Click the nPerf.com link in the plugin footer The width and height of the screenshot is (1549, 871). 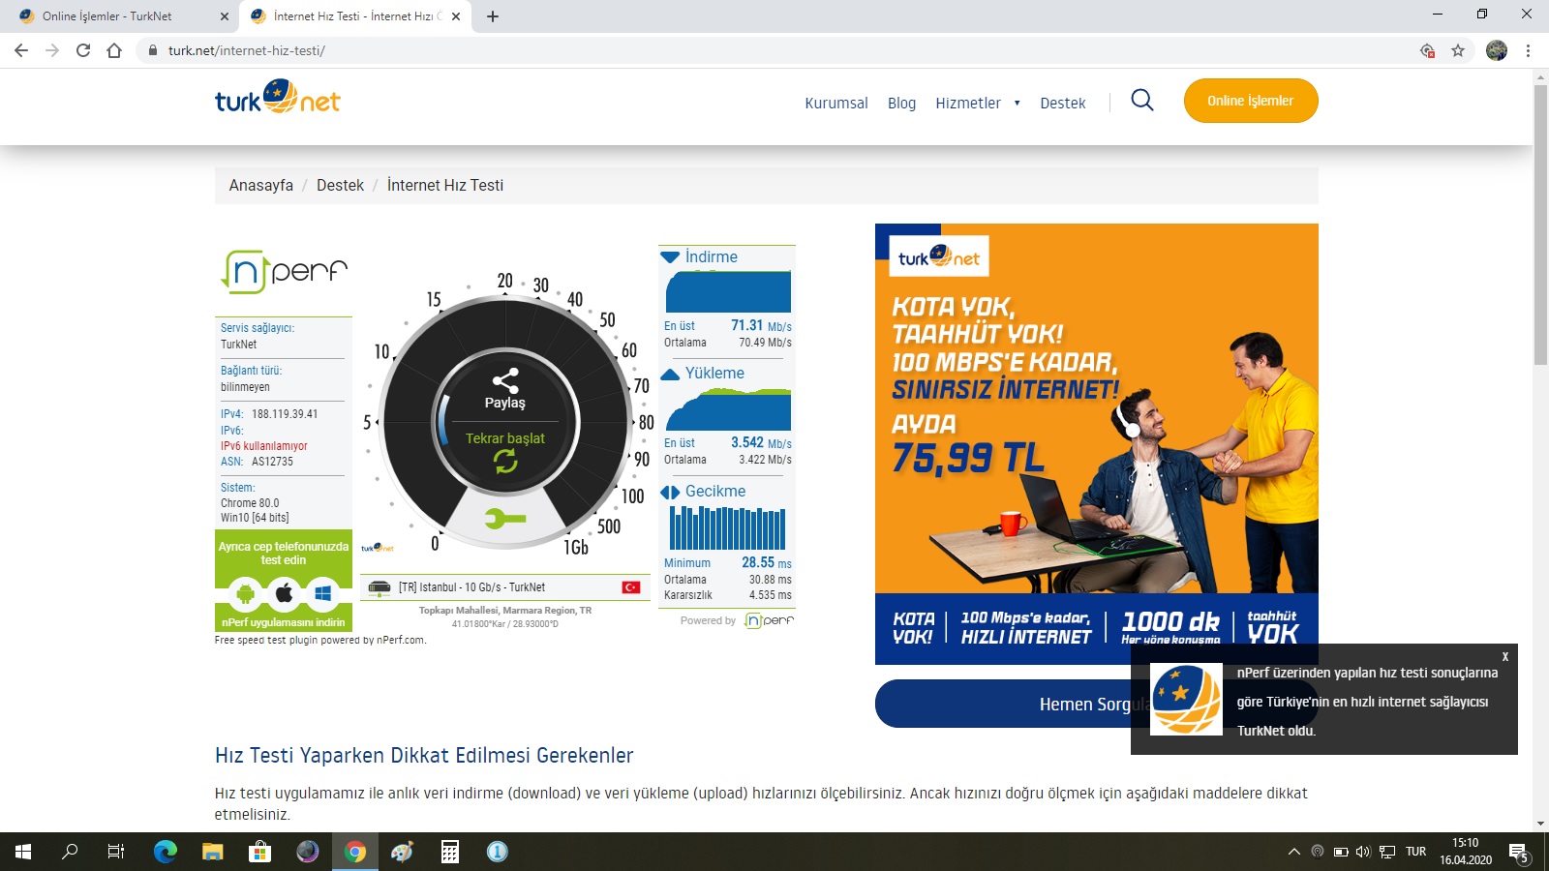point(400,640)
